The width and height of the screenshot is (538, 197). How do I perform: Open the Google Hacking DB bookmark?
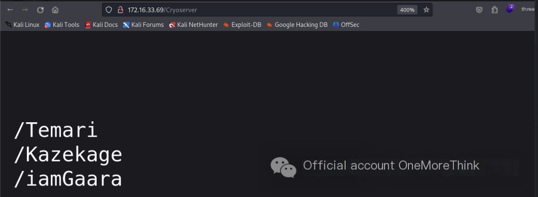tap(297, 25)
